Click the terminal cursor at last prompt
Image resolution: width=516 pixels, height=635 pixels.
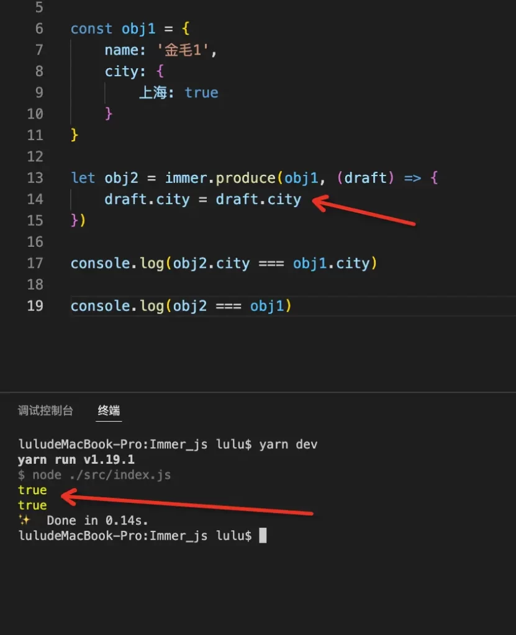pyautogui.click(x=263, y=535)
